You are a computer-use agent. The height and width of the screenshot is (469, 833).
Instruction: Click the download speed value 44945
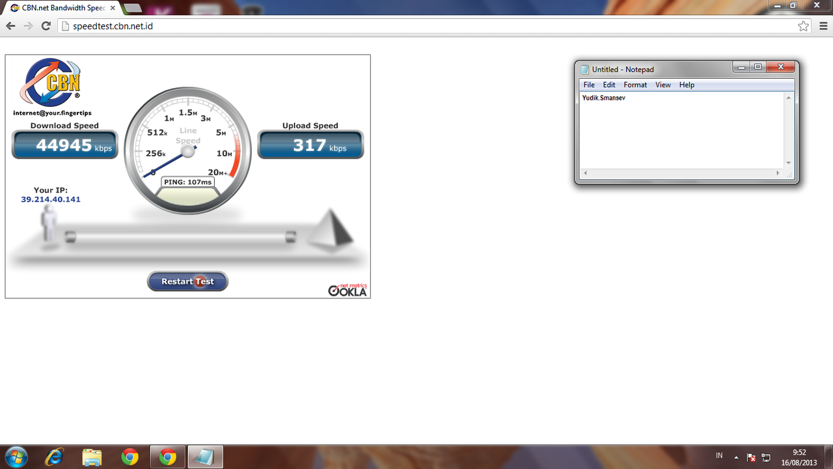(64, 145)
